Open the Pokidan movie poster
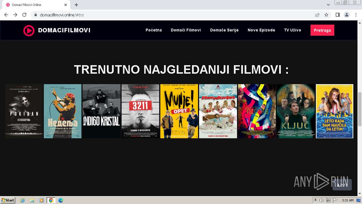 (x=24, y=111)
